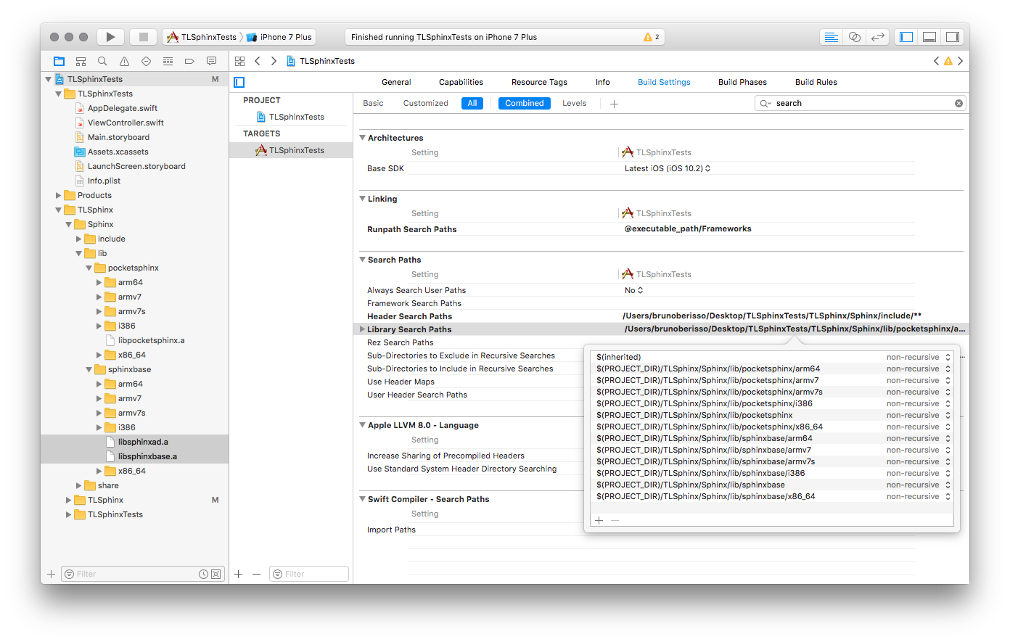1010x642 pixels.
Task: Open the Find navigator
Action: pos(102,61)
